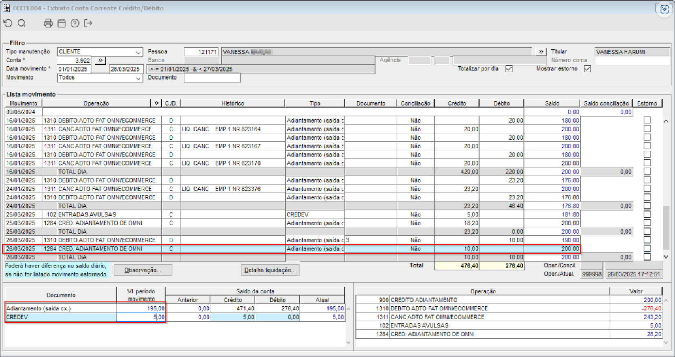Click the start date field 01/01/2025
Image resolution: width=675 pixels, height=357 pixels.
pyautogui.click(x=74, y=69)
